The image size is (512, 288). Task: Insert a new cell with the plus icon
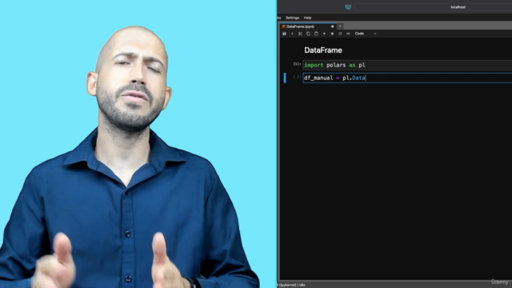(292, 34)
